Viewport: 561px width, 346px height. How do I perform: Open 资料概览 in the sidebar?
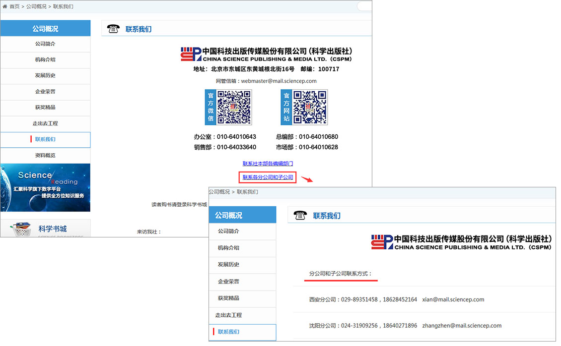46,155
